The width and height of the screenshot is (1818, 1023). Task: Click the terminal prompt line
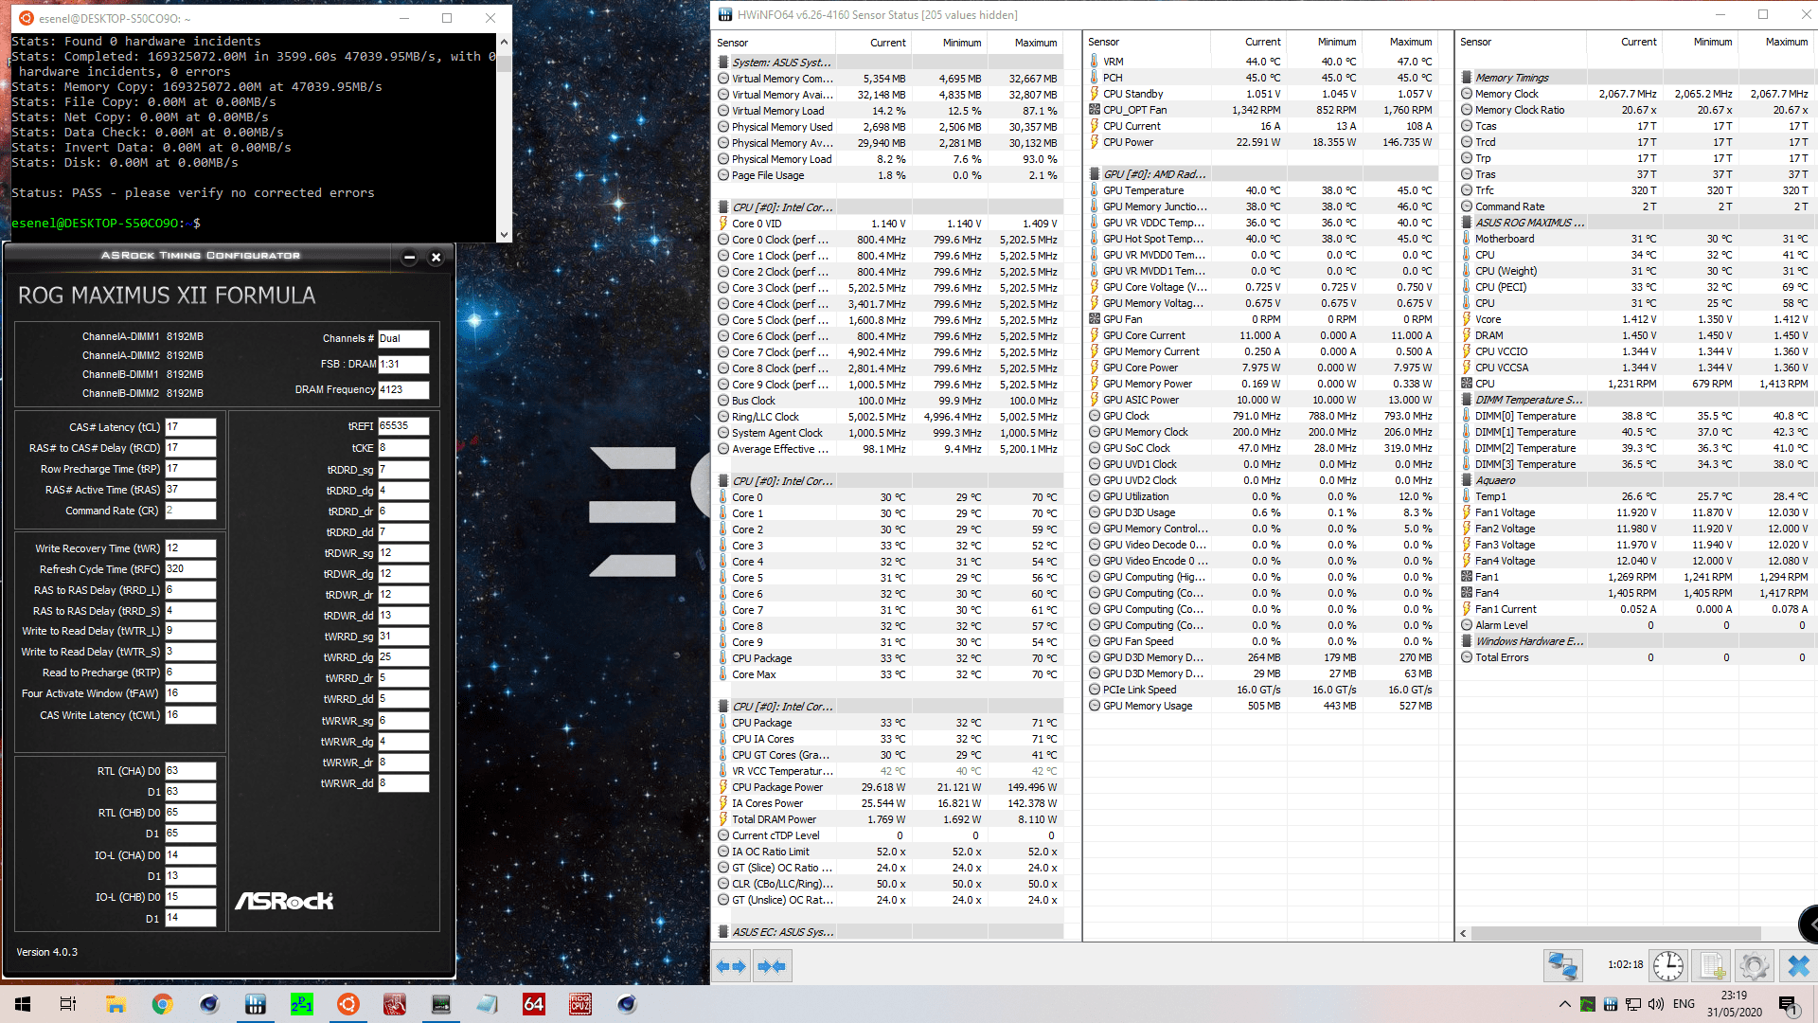(x=106, y=224)
